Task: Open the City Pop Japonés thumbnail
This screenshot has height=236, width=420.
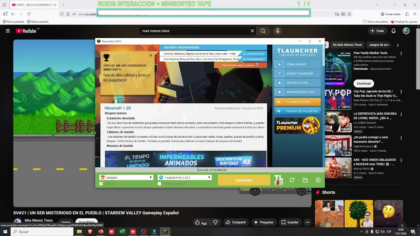Action: (338, 99)
